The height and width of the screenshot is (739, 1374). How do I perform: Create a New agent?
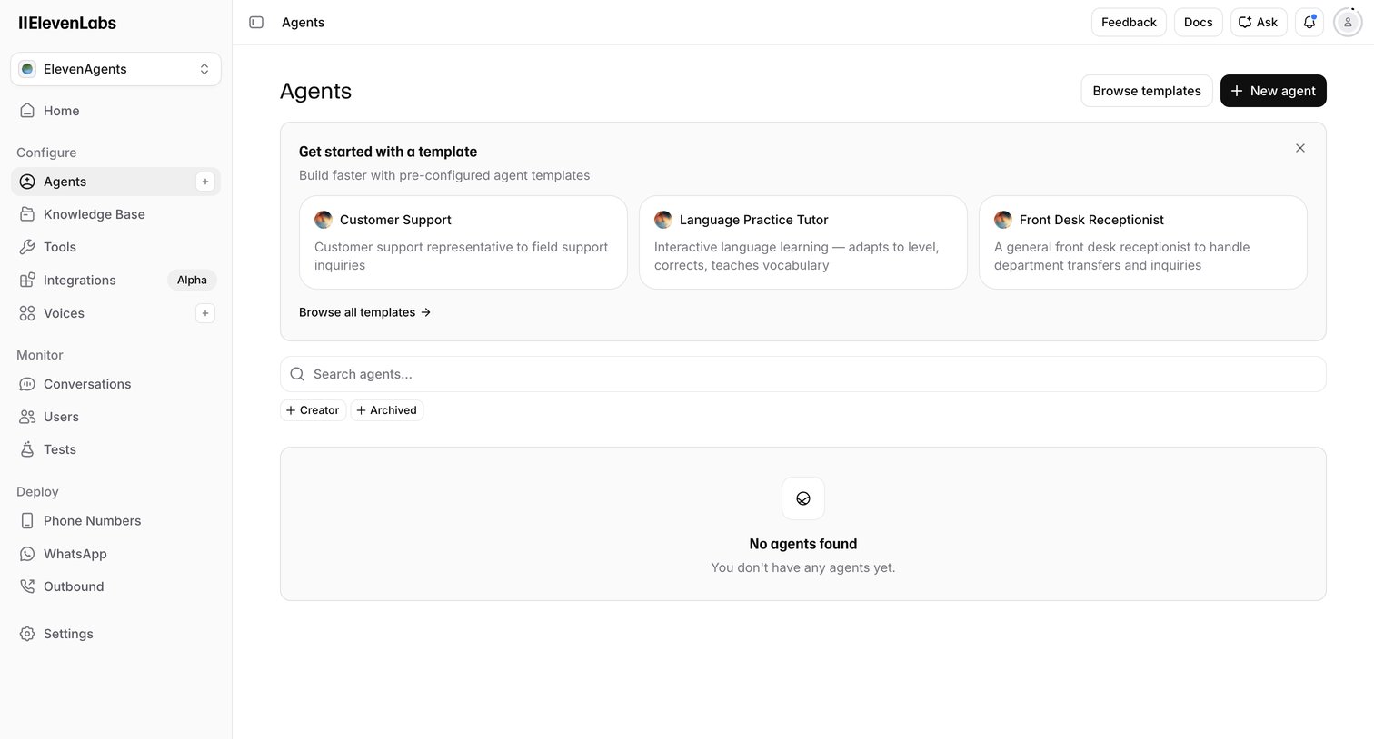tap(1273, 91)
